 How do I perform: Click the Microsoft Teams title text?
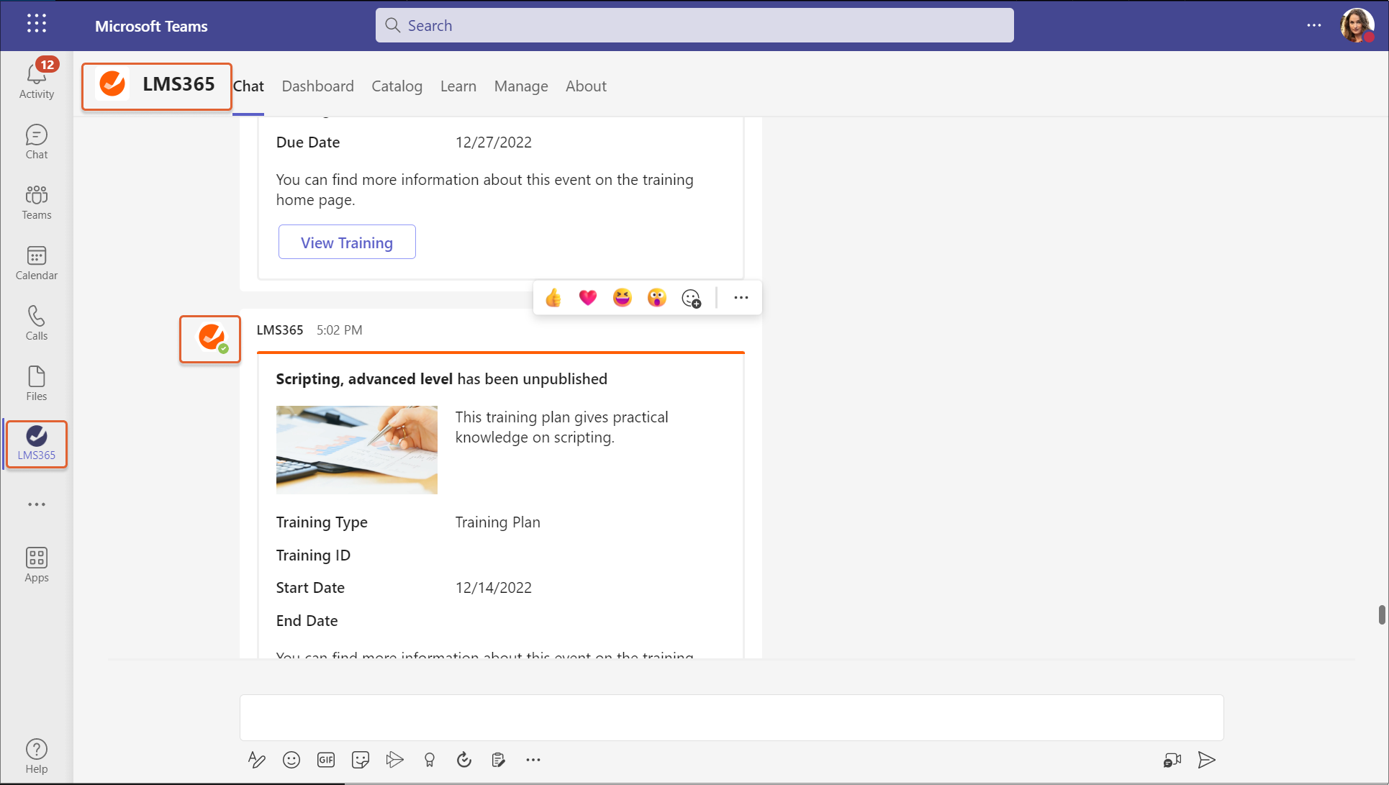tap(151, 26)
